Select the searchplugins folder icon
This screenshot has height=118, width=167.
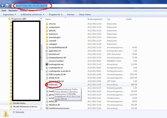pyautogui.click(x=47, y=37)
